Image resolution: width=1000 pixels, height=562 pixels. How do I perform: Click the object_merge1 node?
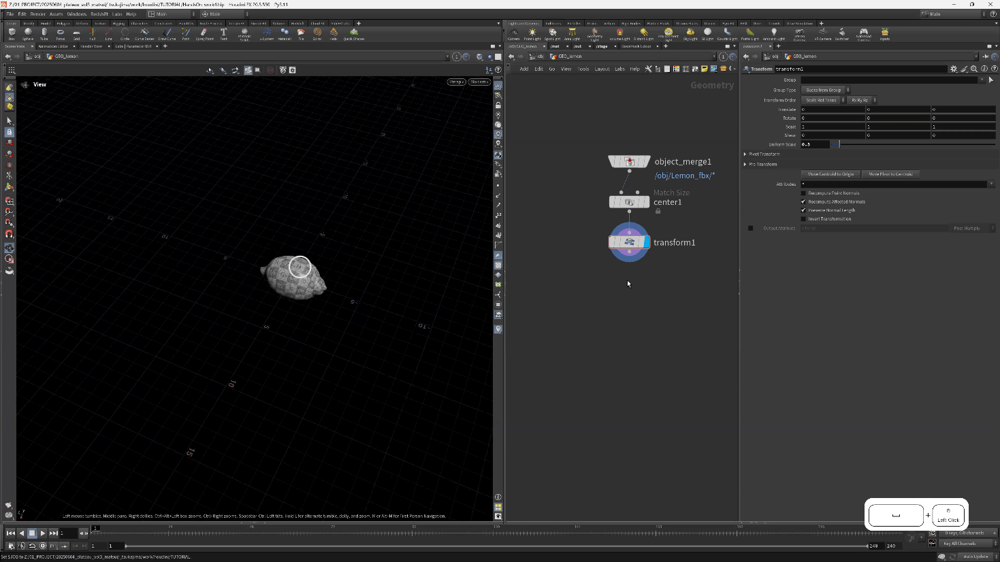click(x=629, y=162)
